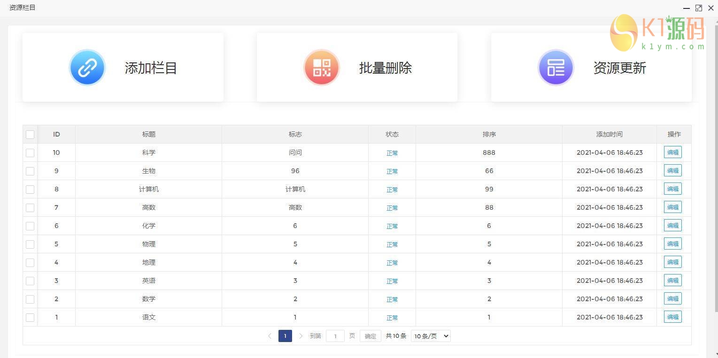Check the checkbox for row 科学
This screenshot has width=718, height=358.
point(30,152)
